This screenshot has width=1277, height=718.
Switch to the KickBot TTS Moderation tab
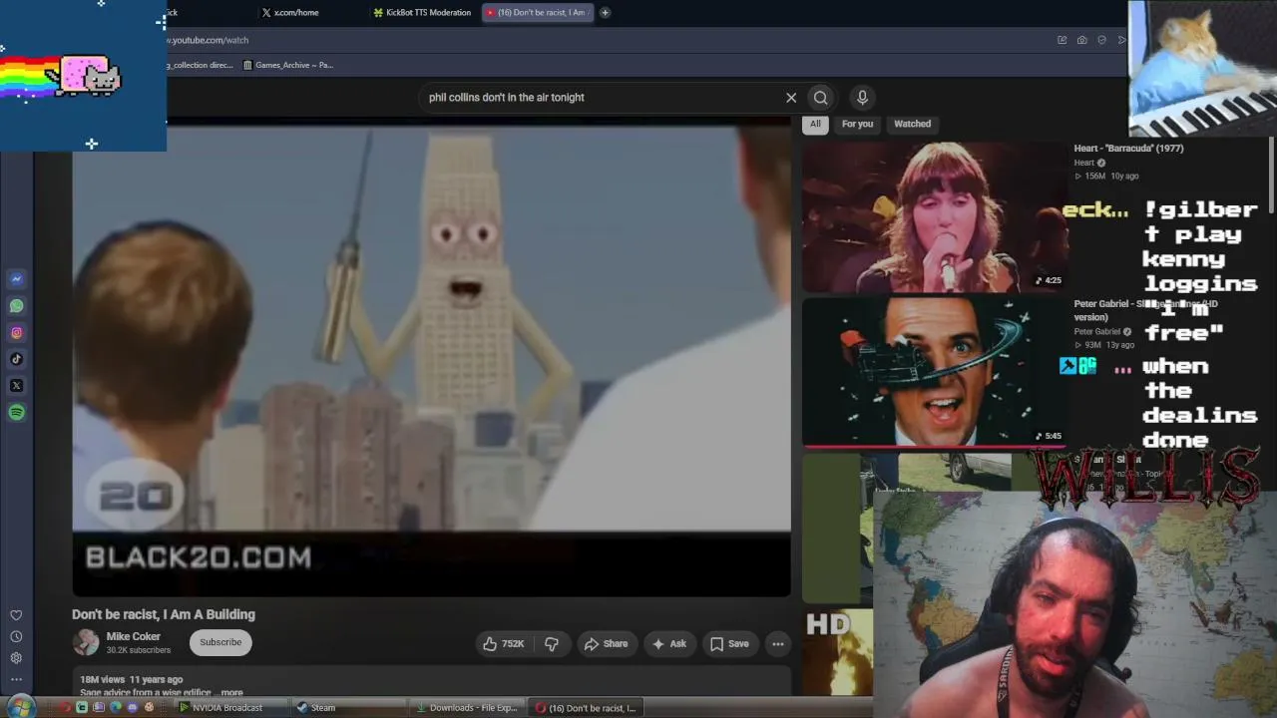pyautogui.click(x=422, y=13)
